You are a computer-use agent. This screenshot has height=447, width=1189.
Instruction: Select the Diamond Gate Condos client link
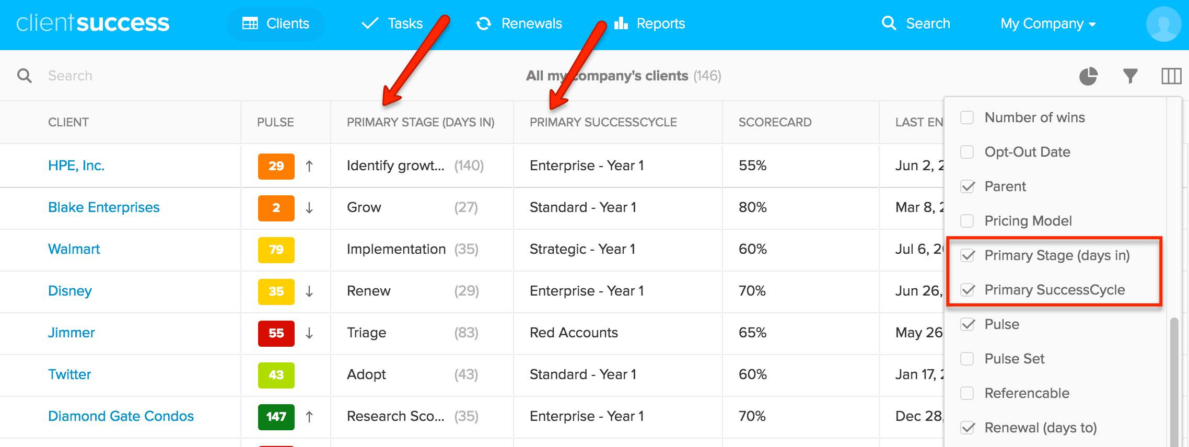121,416
